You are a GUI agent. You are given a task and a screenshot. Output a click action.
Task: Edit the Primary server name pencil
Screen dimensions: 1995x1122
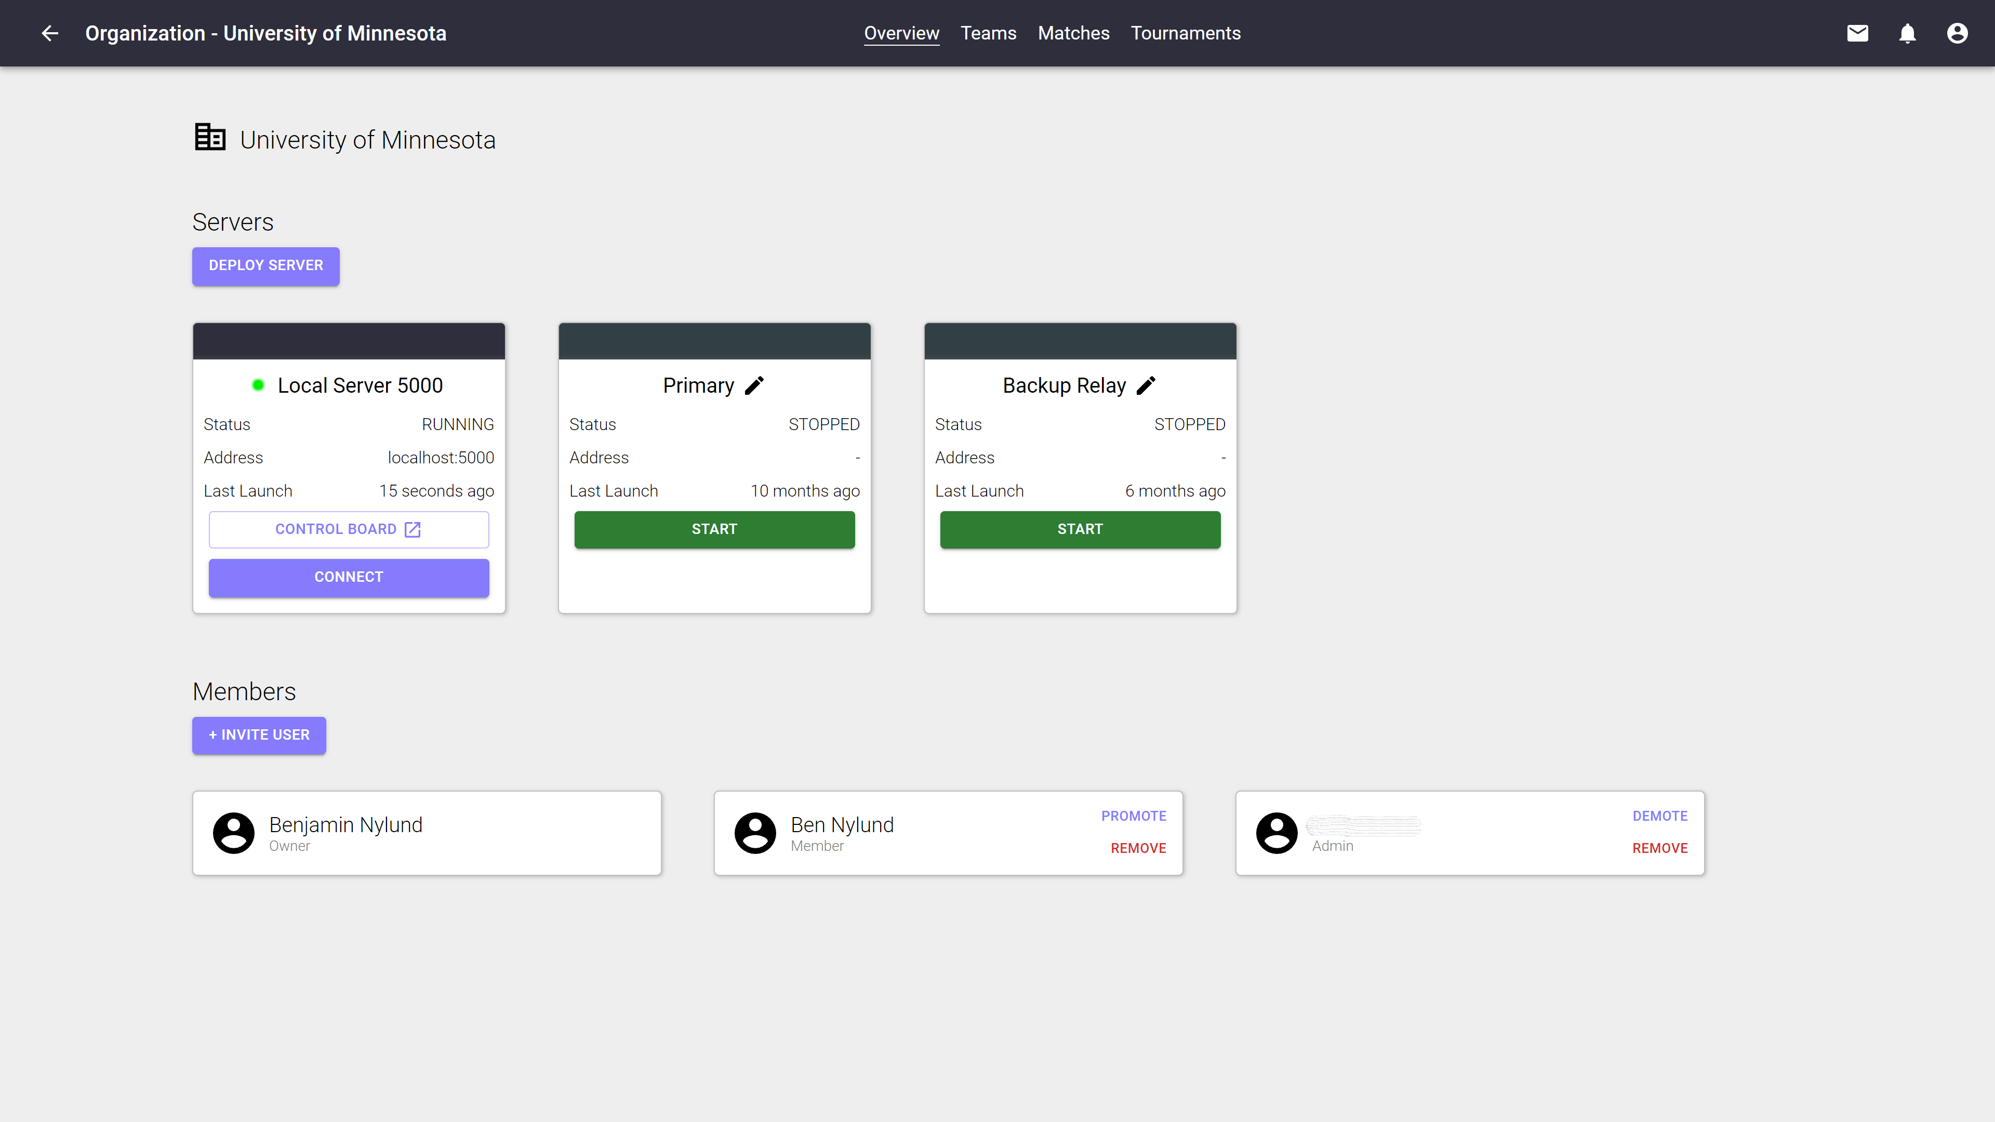754,385
